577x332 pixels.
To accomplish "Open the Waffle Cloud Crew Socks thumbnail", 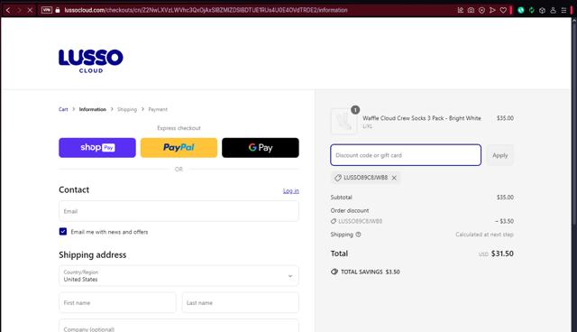I will (x=343, y=121).
